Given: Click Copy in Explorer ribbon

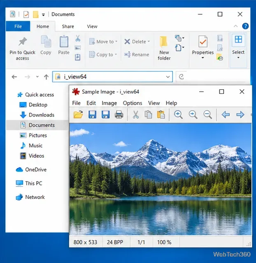Looking at the screenshot, I should 46,45.
